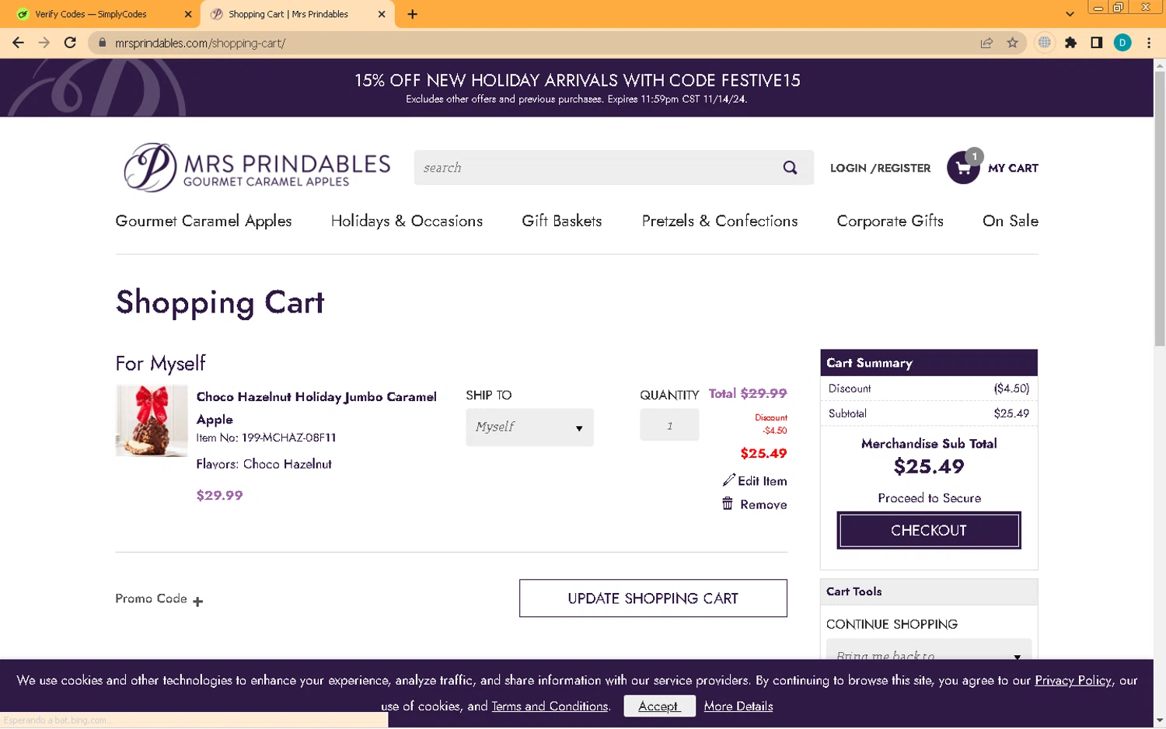
Task: Click the search magnifying glass icon
Action: [790, 168]
